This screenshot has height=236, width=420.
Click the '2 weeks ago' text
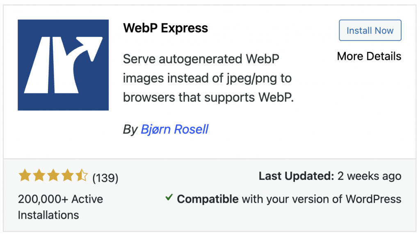click(x=369, y=176)
